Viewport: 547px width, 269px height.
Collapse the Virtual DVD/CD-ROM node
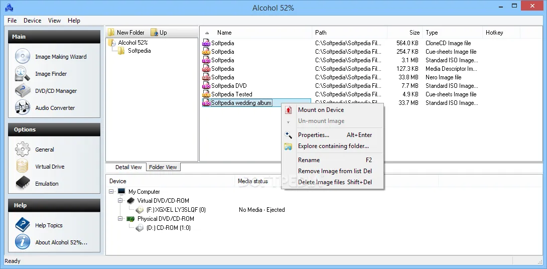pos(120,201)
